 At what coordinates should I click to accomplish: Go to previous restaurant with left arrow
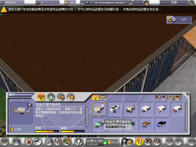click(82, 3)
